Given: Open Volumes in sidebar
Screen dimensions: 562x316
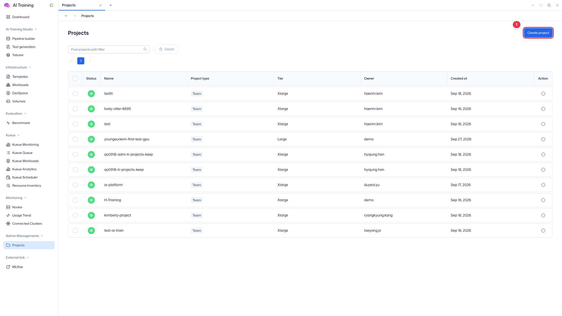Looking at the screenshot, I should [x=29, y=101].
